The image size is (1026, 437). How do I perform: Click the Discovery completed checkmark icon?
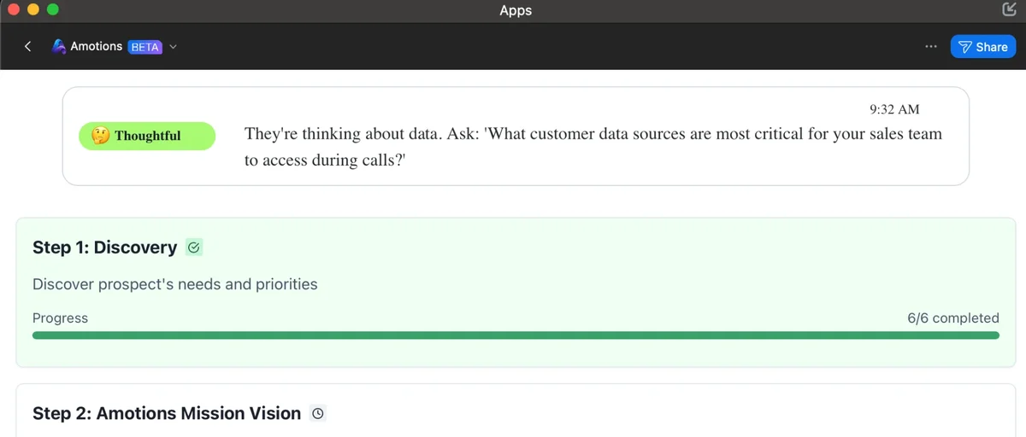coord(194,248)
